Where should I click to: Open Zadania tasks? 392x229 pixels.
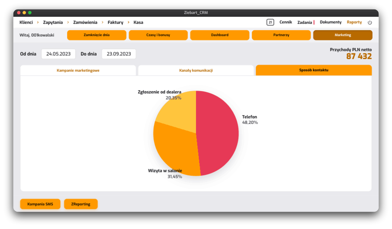[x=305, y=23]
